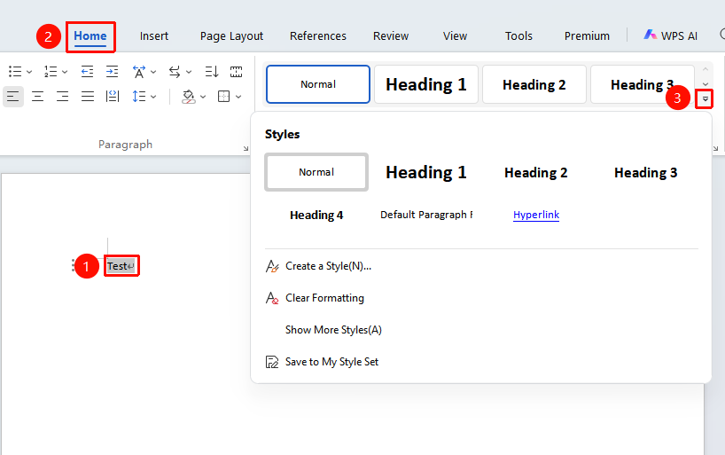The height and width of the screenshot is (455, 725).
Task: Toggle the active left alignment button
Action: coord(13,97)
